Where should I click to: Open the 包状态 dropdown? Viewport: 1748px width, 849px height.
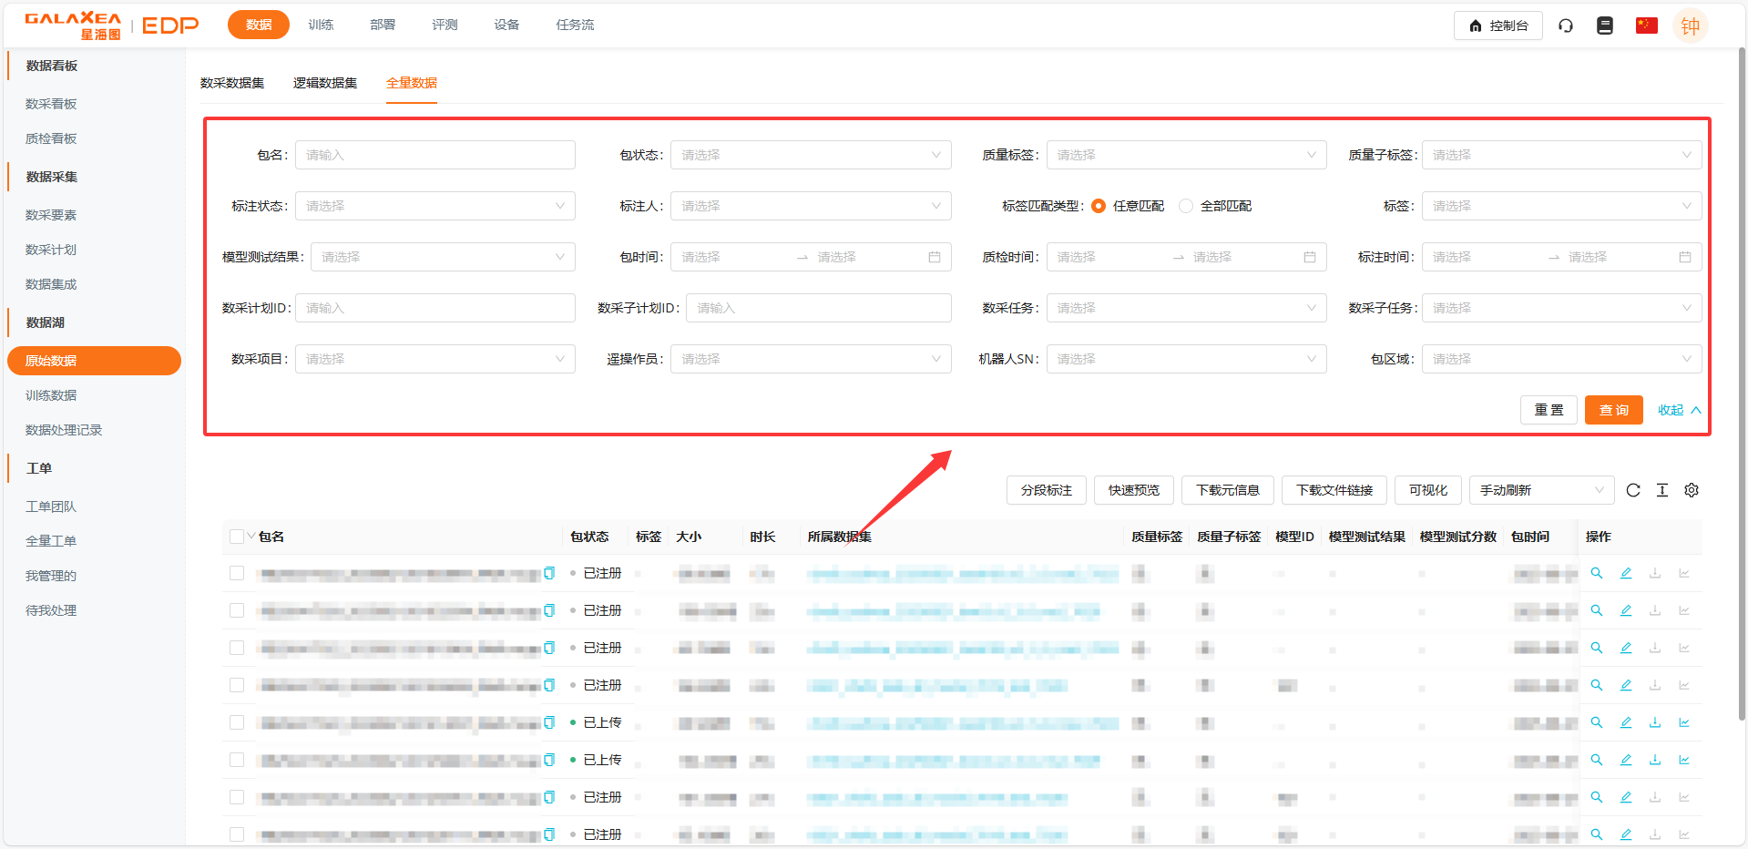(x=811, y=155)
